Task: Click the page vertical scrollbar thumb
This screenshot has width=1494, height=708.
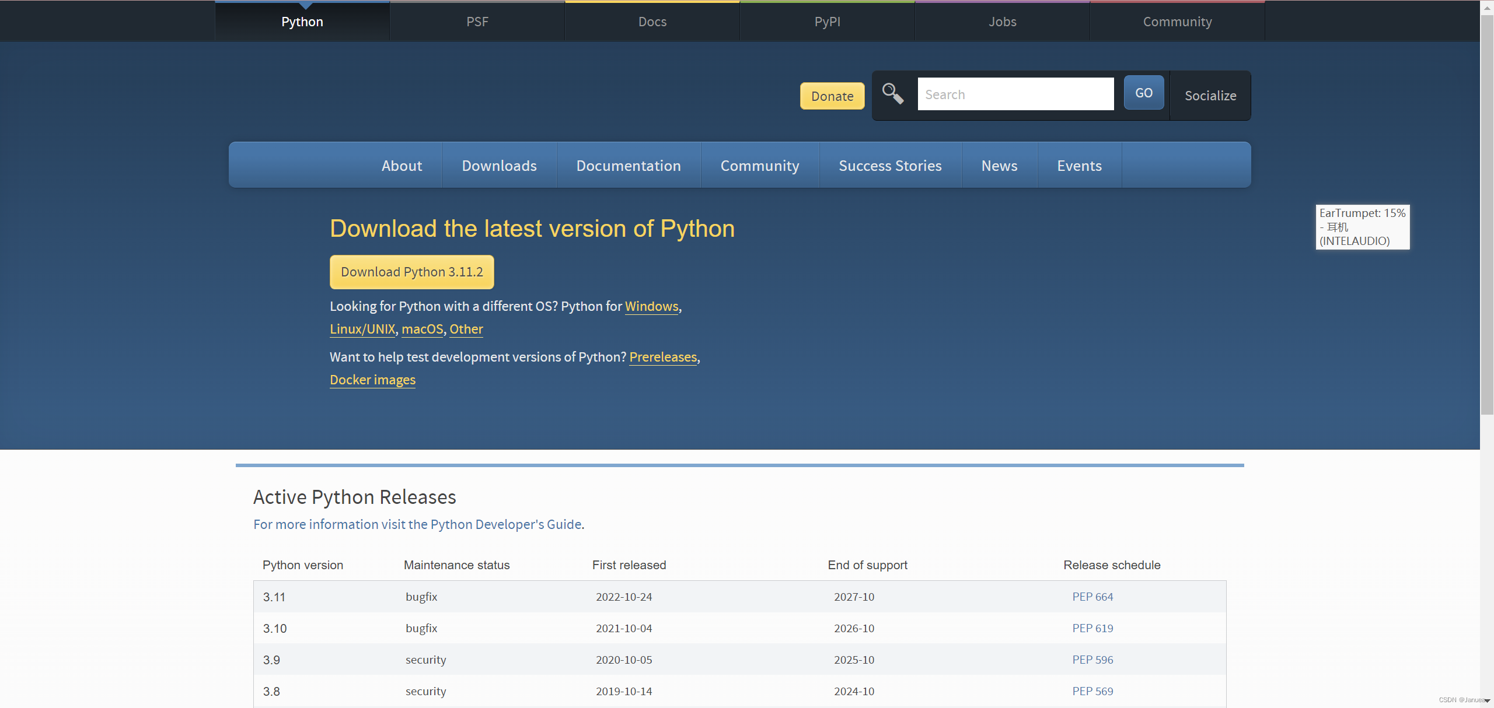Action: click(x=1486, y=216)
